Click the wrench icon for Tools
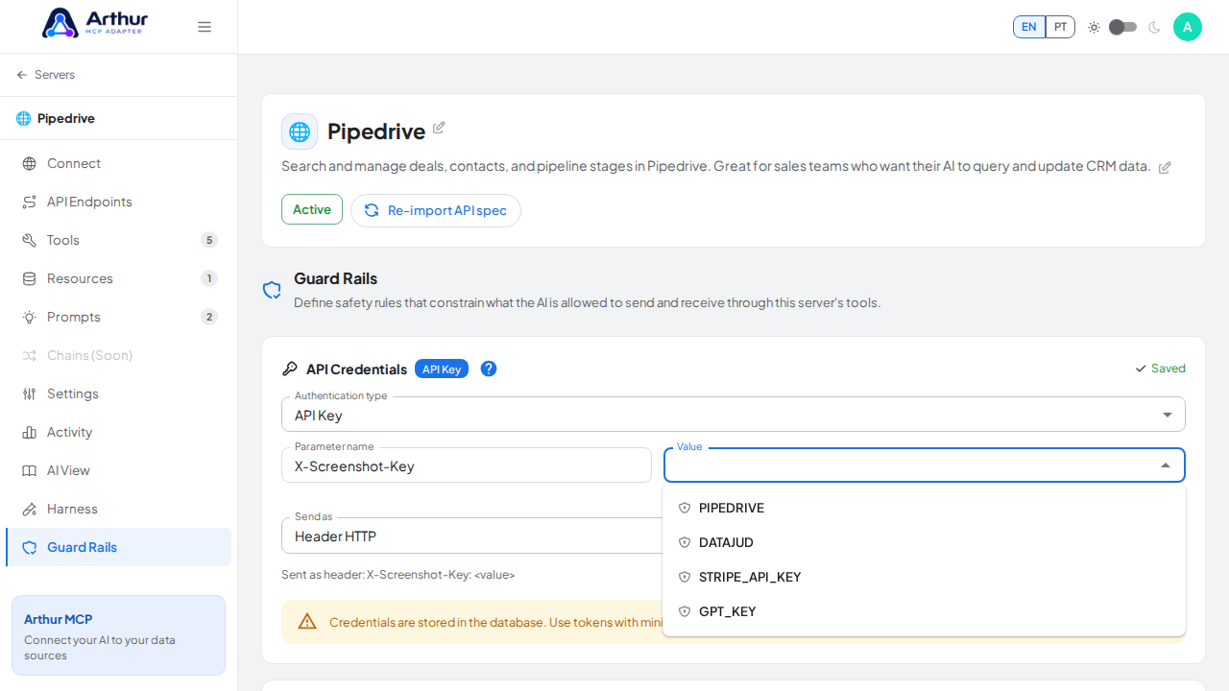Screen dimensions: 1229x691 click(30, 240)
